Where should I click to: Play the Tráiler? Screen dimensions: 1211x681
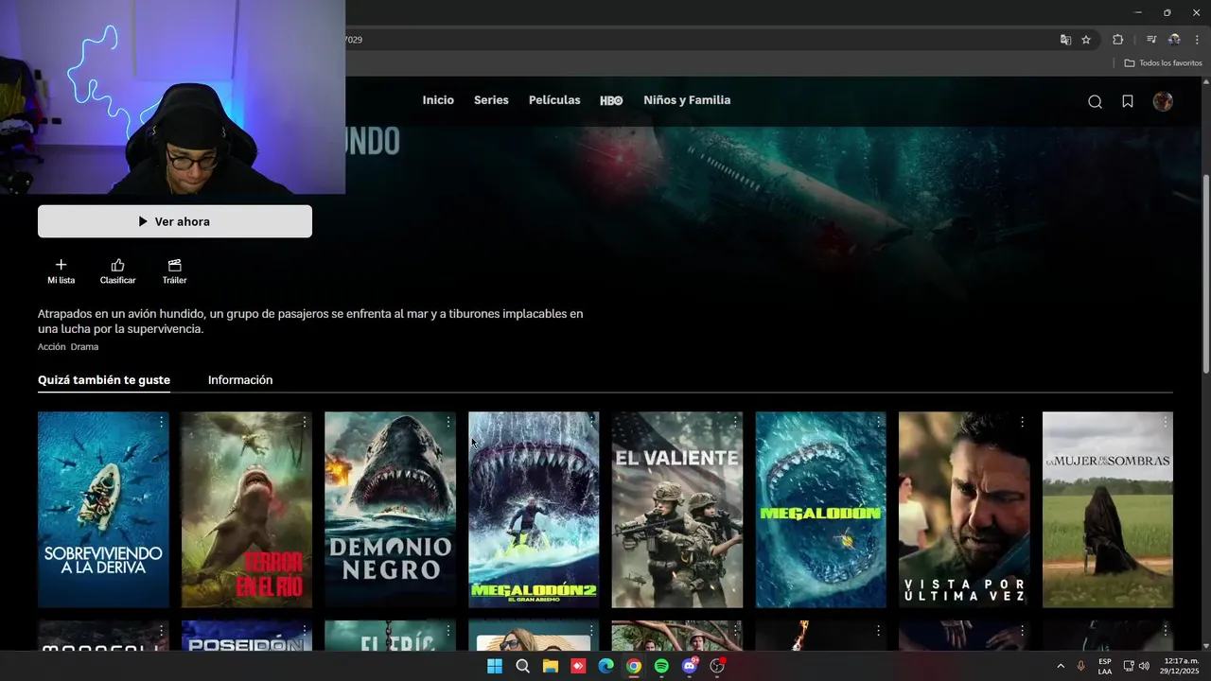click(x=175, y=271)
